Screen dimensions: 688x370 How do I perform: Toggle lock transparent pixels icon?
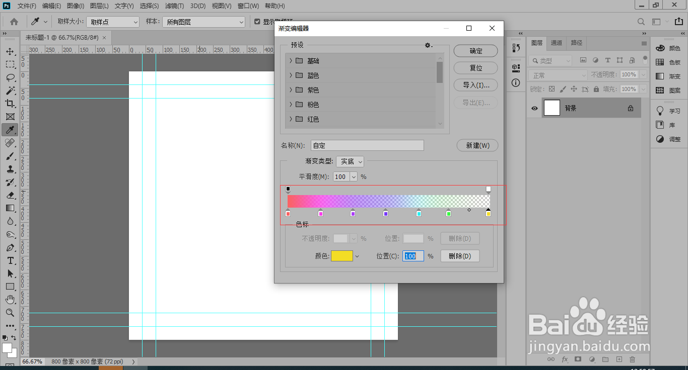click(552, 89)
